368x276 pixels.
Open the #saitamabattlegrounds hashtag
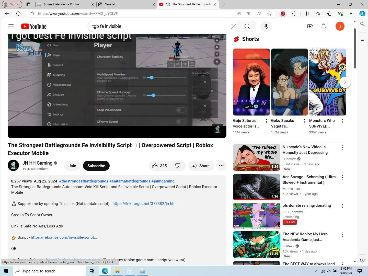[130, 181]
